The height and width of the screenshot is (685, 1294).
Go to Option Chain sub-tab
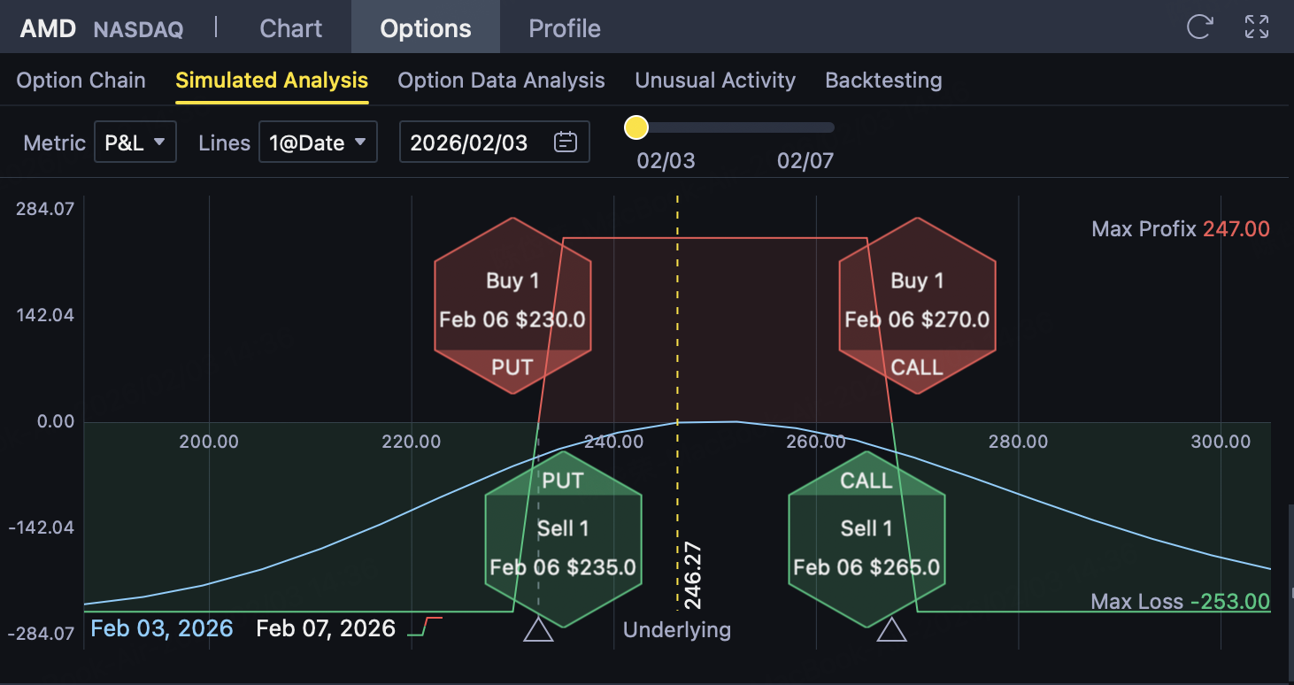81,81
